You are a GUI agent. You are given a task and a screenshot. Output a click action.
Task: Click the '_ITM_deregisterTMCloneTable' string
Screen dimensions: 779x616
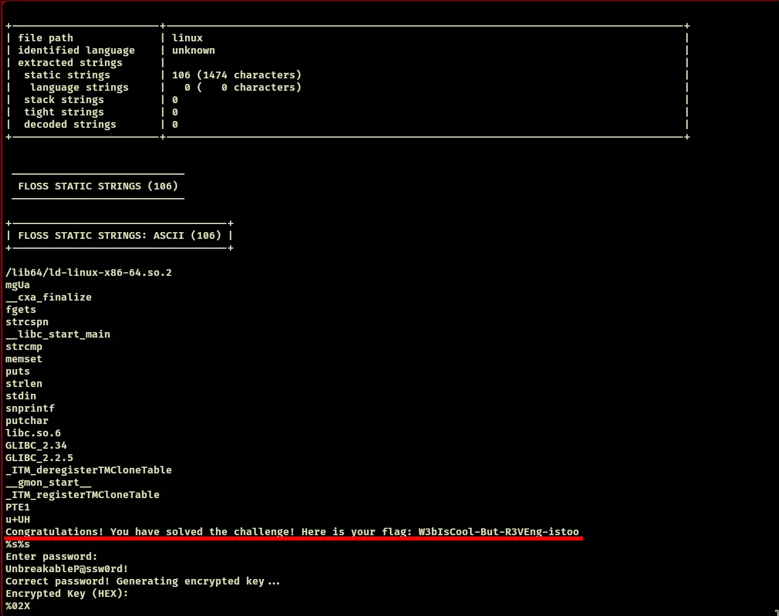coord(88,470)
